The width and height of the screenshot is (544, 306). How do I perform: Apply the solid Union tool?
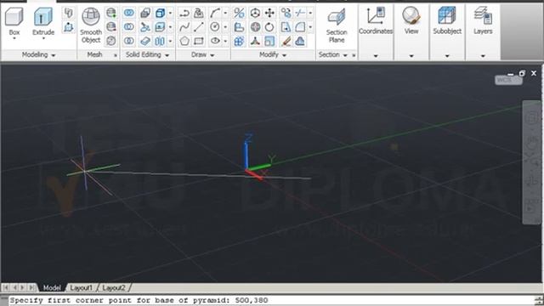point(129,14)
